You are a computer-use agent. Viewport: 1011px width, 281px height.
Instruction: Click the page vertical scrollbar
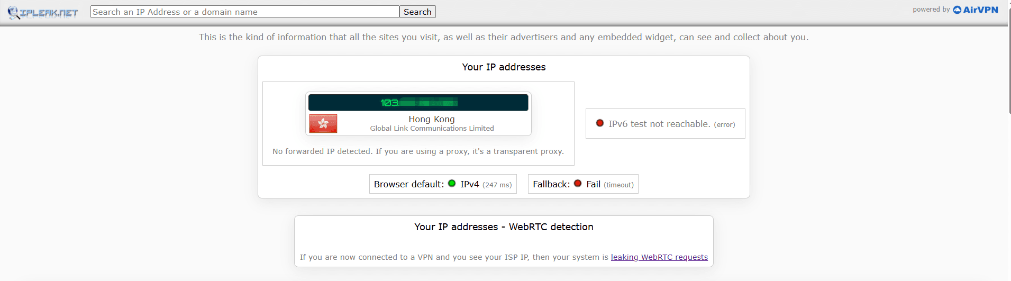point(1009,57)
